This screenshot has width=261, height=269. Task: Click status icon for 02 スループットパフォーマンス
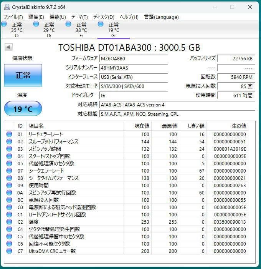pyautogui.click(x=9, y=141)
